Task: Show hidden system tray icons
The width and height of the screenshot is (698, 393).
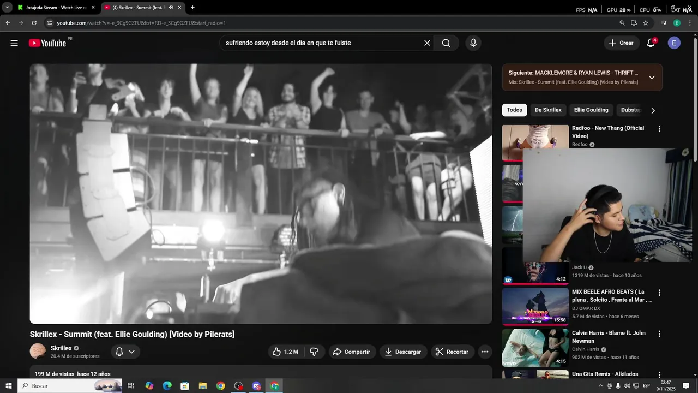Action: pos(601,386)
